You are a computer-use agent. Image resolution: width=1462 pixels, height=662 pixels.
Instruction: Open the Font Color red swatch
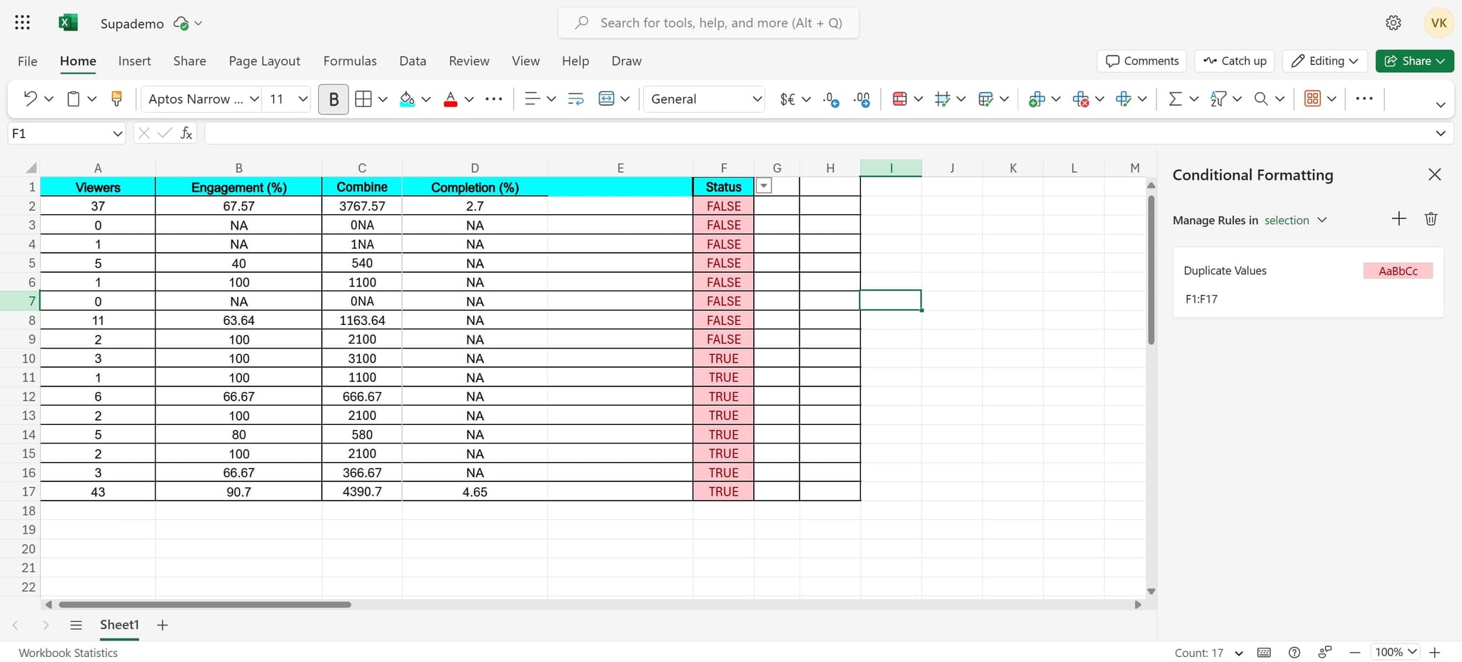(451, 99)
